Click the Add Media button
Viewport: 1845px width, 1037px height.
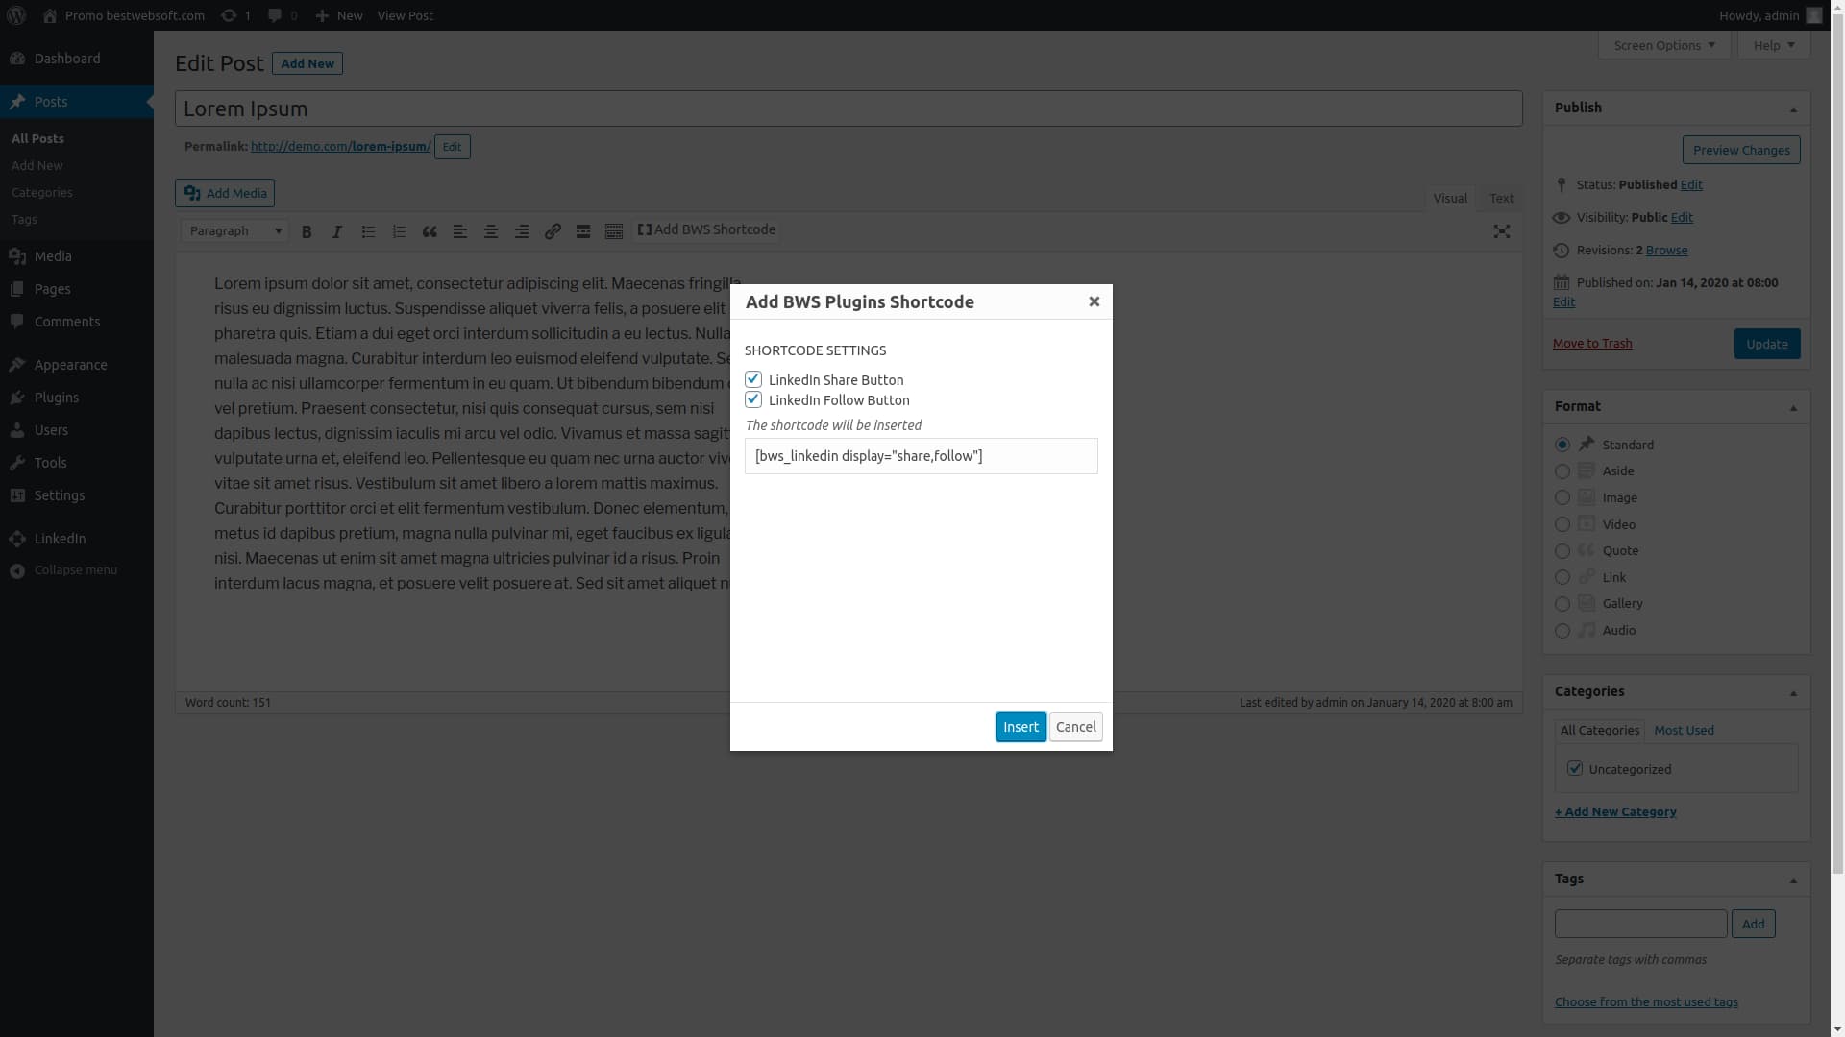click(225, 193)
